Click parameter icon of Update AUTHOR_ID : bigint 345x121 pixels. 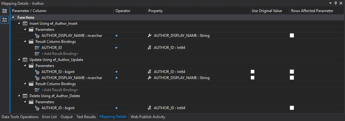click(x=37, y=72)
